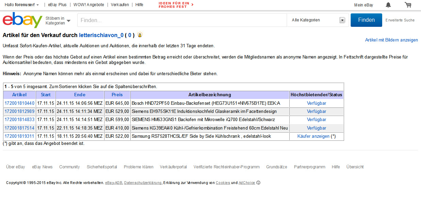Click Verfügbar for SIEMENS HM633GNS1 row

[317, 119]
